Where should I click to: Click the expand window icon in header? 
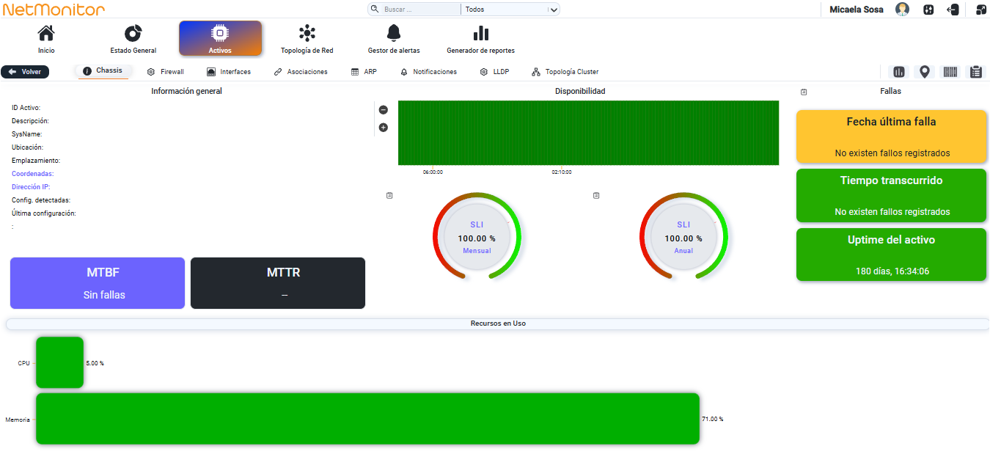[980, 10]
